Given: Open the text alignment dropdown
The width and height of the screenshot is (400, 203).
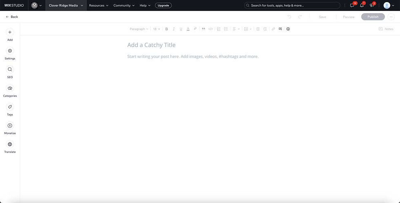Looking at the screenshot, I should click(x=236, y=29).
